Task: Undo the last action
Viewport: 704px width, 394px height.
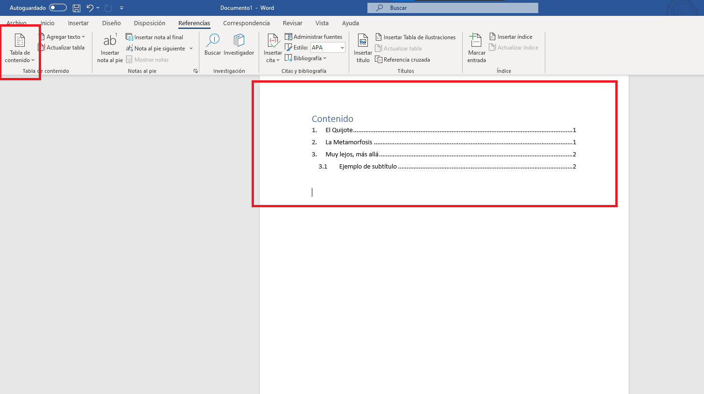Action: [x=90, y=8]
